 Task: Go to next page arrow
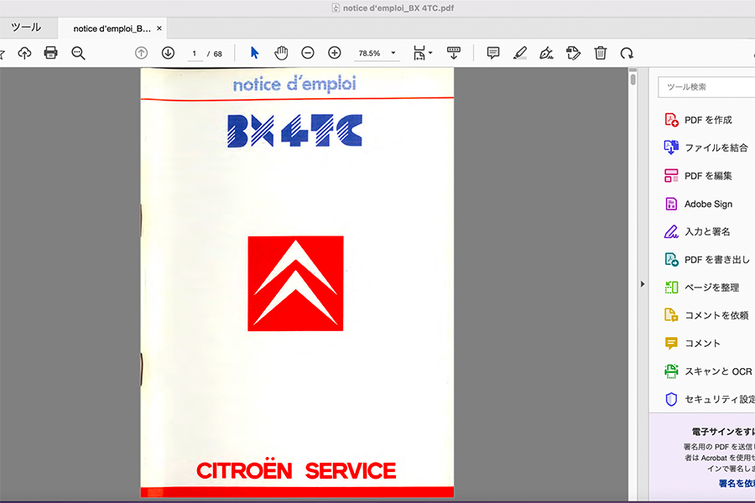(168, 53)
